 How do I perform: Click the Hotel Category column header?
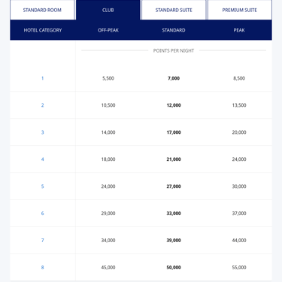[43, 30]
